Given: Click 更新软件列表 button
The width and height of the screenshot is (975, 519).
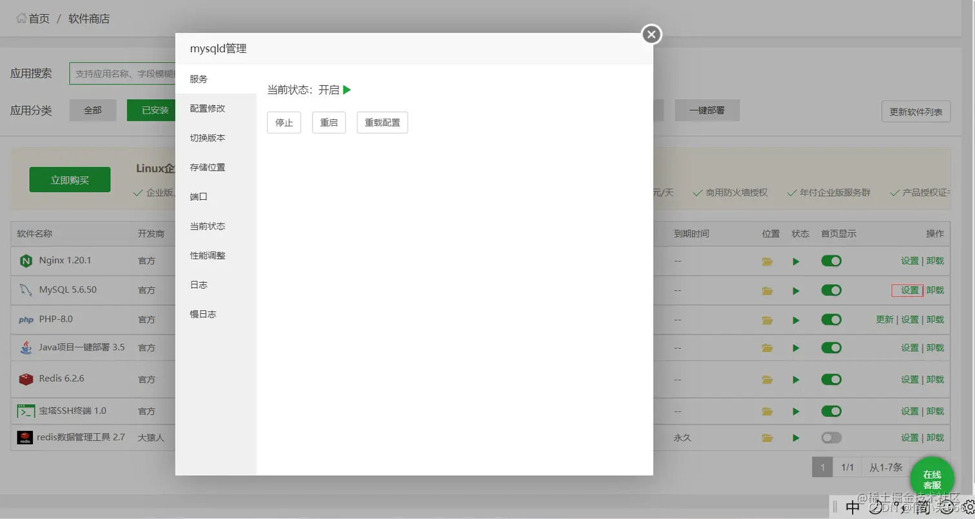Looking at the screenshot, I should (916, 111).
